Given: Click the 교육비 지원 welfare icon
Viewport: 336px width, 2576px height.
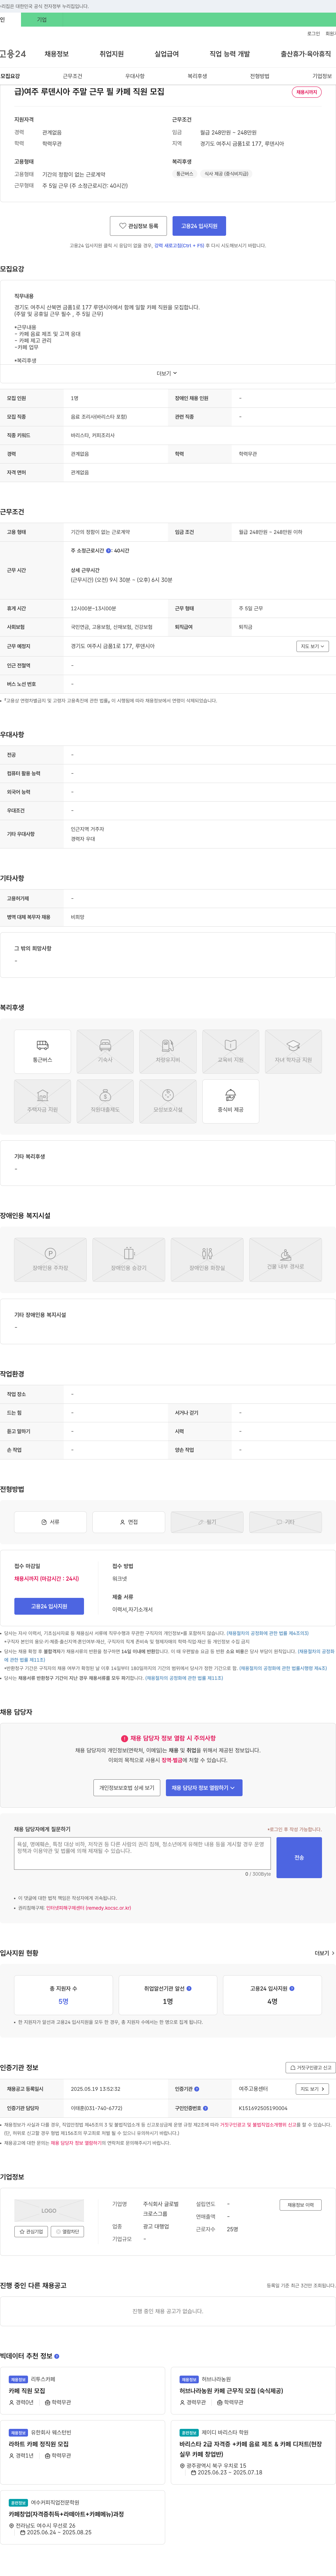Looking at the screenshot, I should [231, 1052].
